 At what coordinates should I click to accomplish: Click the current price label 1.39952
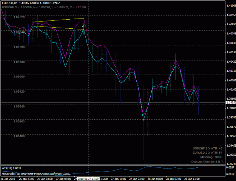(231, 102)
